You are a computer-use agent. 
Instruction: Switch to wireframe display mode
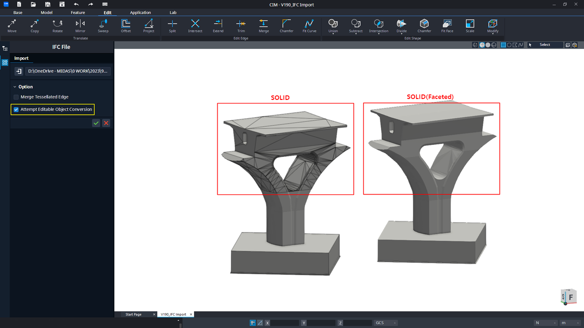(x=494, y=45)
